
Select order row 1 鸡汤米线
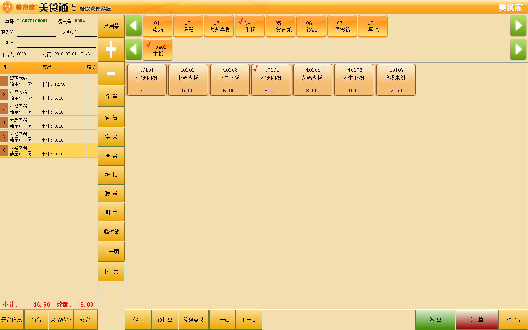[x=48, y=81]
